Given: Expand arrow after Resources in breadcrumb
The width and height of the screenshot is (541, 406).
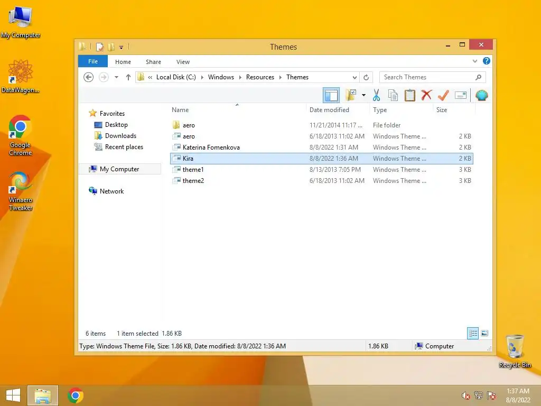Looking at the screenshot, I should pos(280,77).
